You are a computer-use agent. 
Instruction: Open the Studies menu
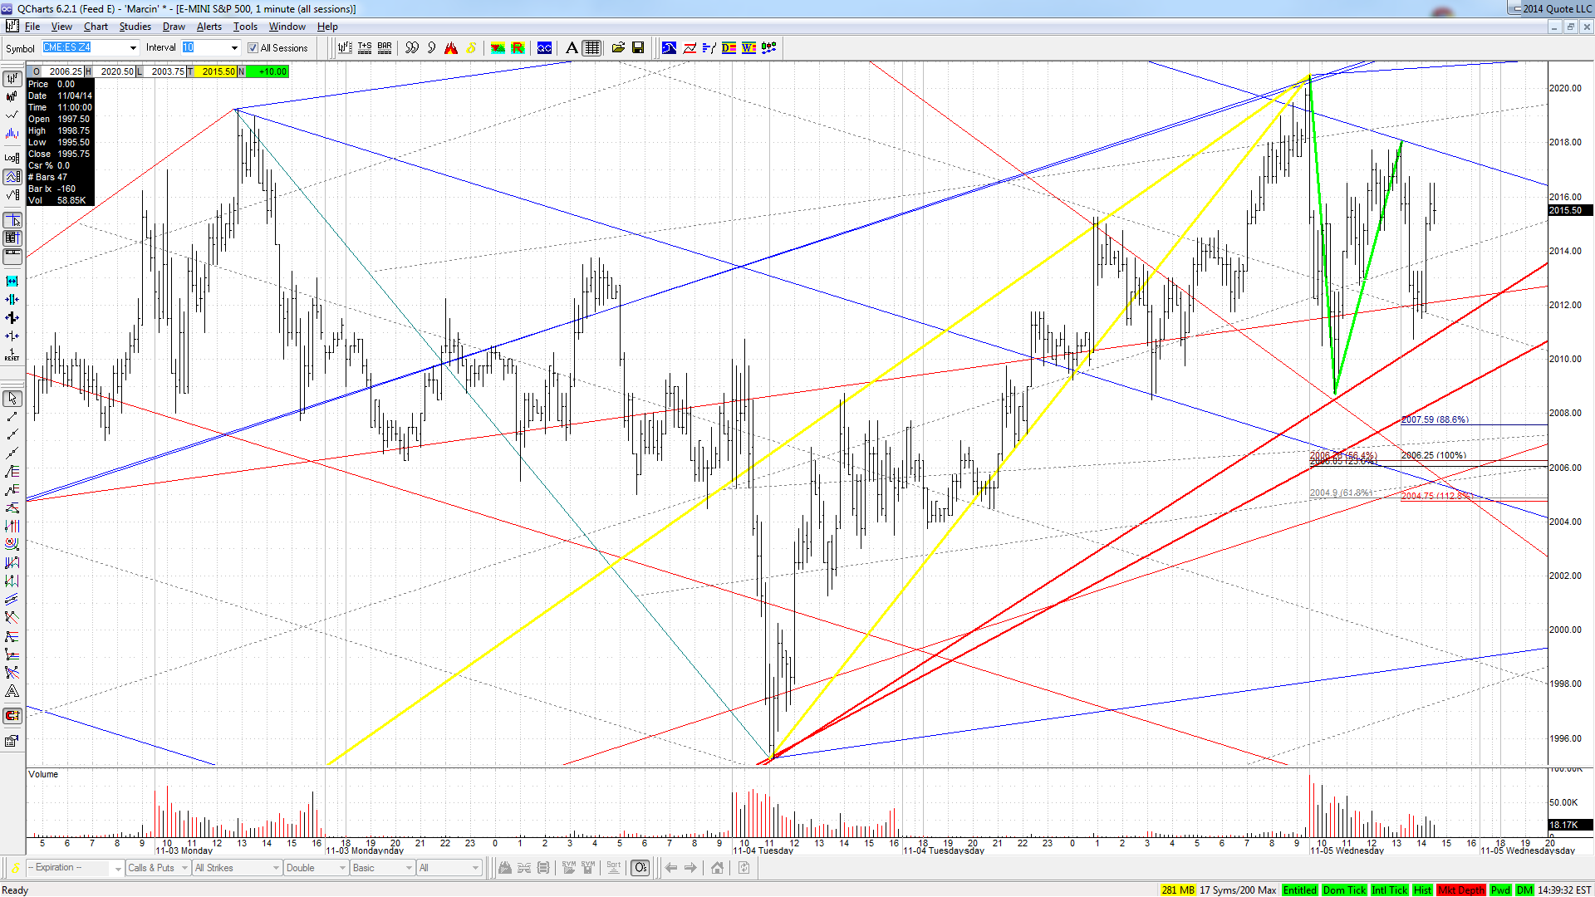(x=135, y=27)
